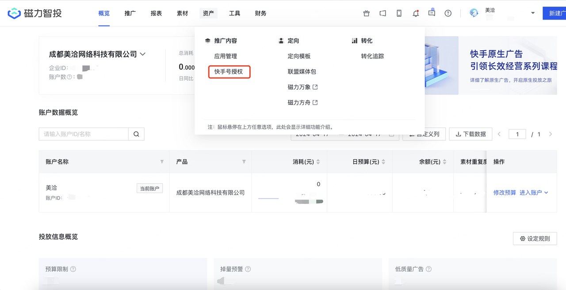Image resolution: width=566 pixels, height=290 pixels.
Task: Click 自定义列 button
Action: 424,134
